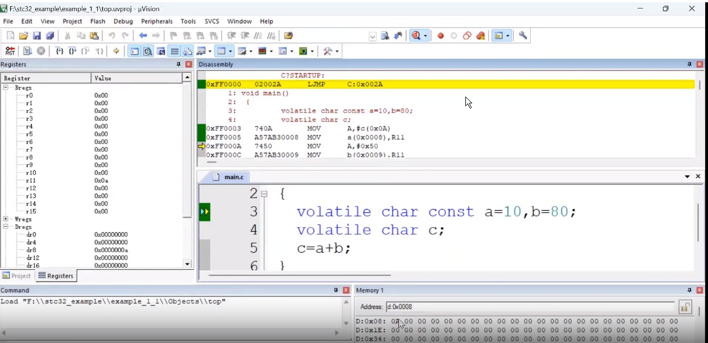Collapse the Rregs tree node
The height and width of the screenshot is (343, 708).
pyautogui.click(x=6, y=88)
